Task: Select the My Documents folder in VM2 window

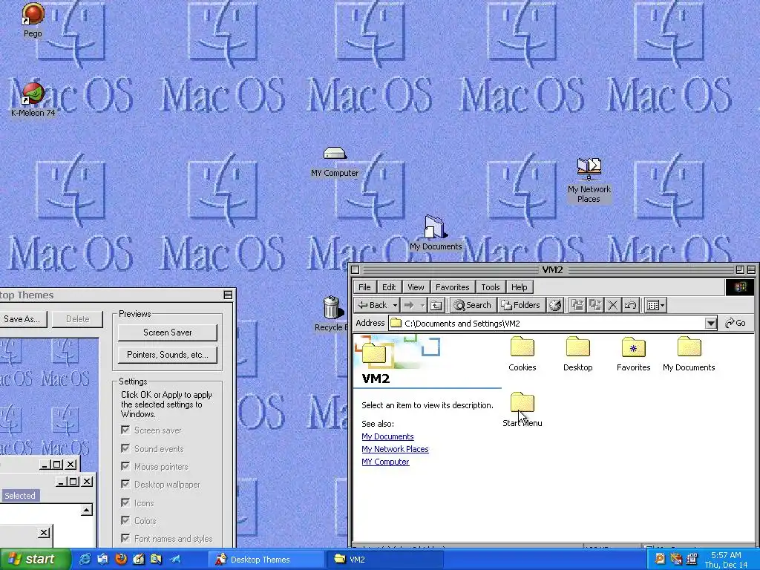Action: 689,347
